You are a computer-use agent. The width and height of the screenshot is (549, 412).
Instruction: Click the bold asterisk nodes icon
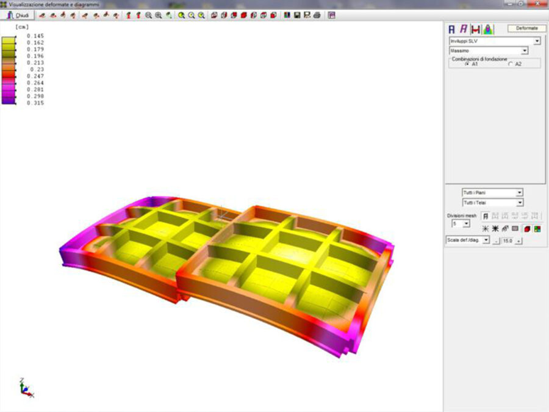coord(495,228)
